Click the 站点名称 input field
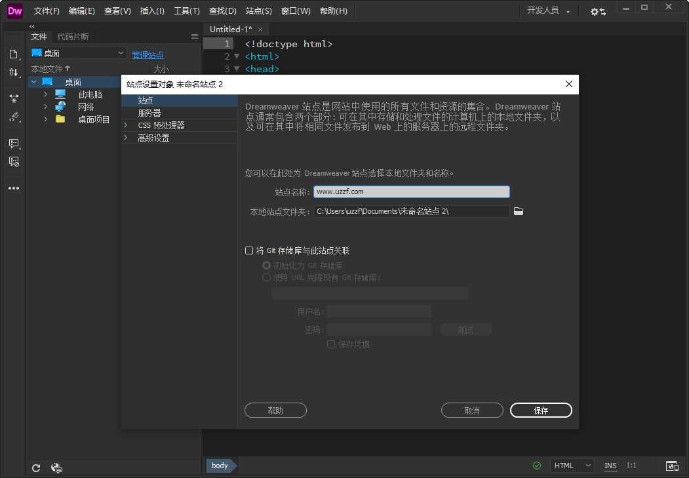Screen dimensions: 689x478 tap(411, 191)
